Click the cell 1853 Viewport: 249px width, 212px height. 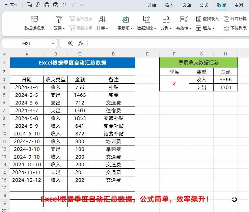(x=80, y=118)
